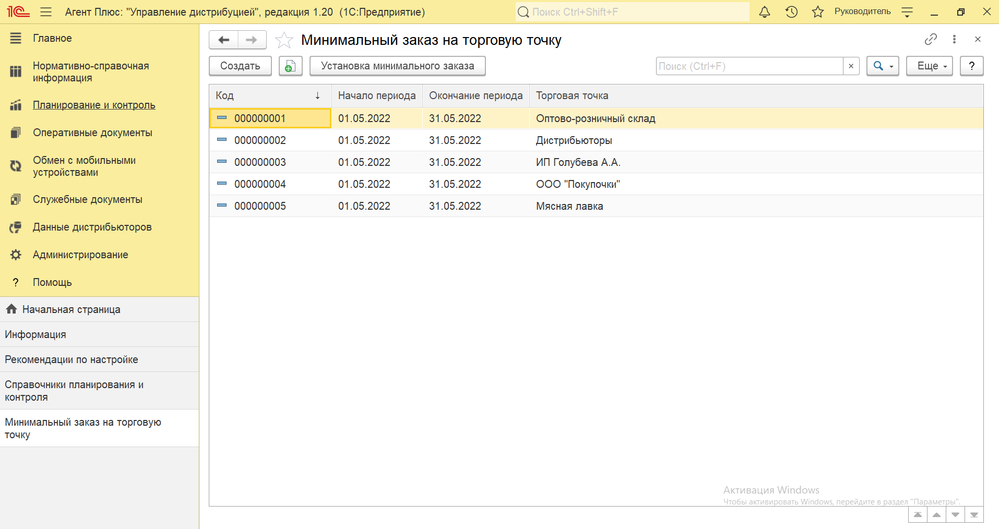
Task: Switch to Начальная страница tab
Action: point(71,309)
